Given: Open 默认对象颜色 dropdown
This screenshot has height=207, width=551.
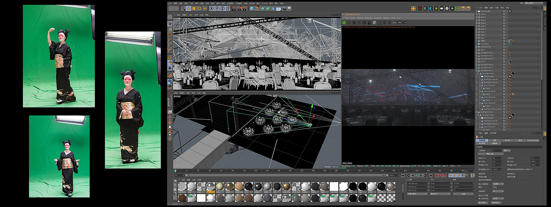Looking at the screenshot, I should point(498,184).
